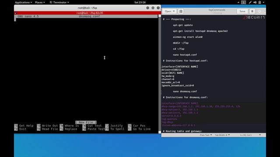Open the Terminator app menu in top bar
Viewport: 280px width, 157px height.
tap(59, 3)
